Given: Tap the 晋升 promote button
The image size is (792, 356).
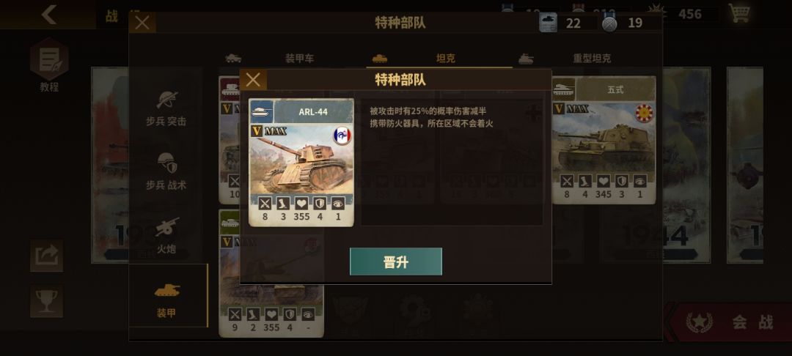Looking at the screenshot, I should tap(395, 262).
